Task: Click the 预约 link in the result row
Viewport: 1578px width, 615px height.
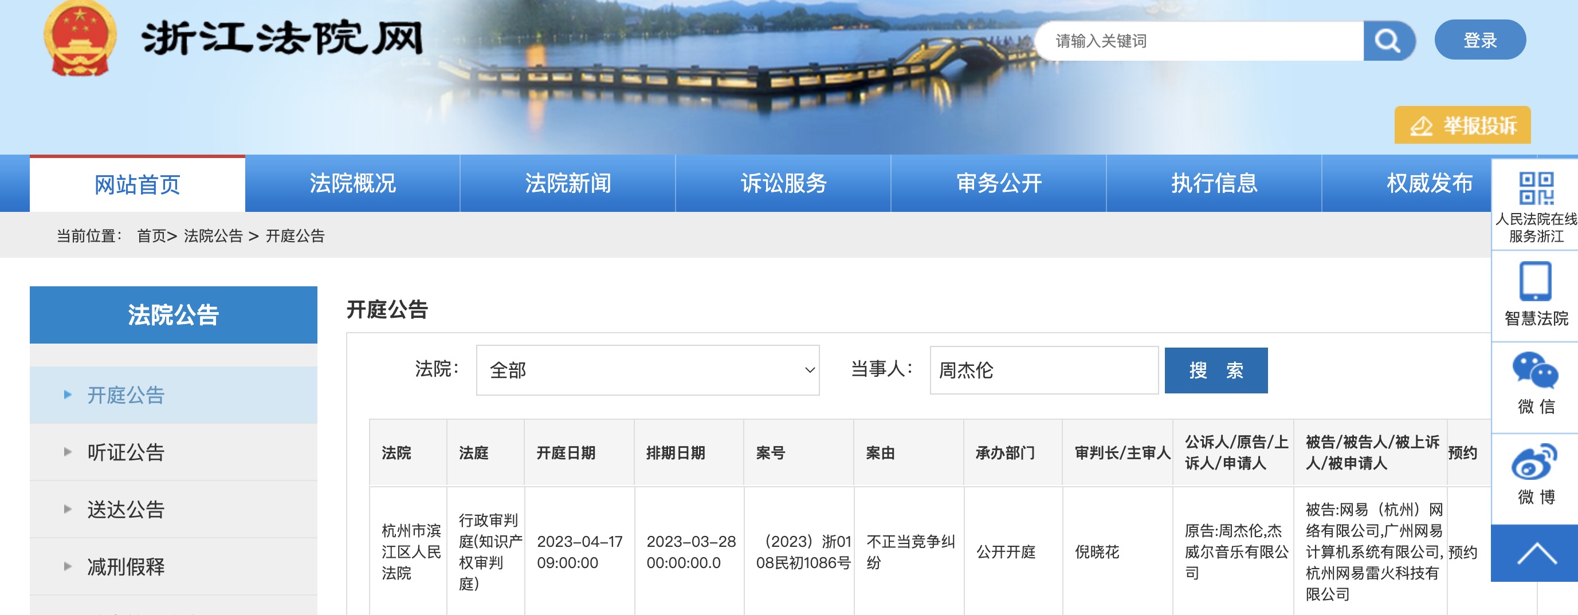Action: [1462, 552]
